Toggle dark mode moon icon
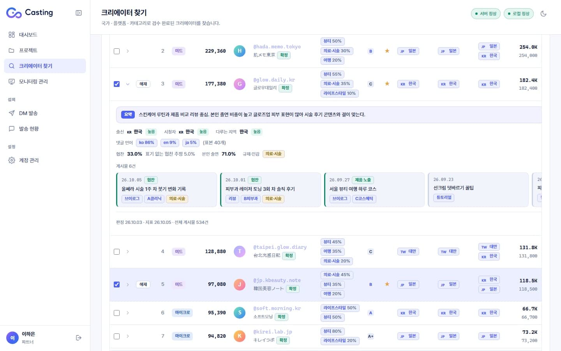This screenshot has height=351, width=561. point(543,14)
